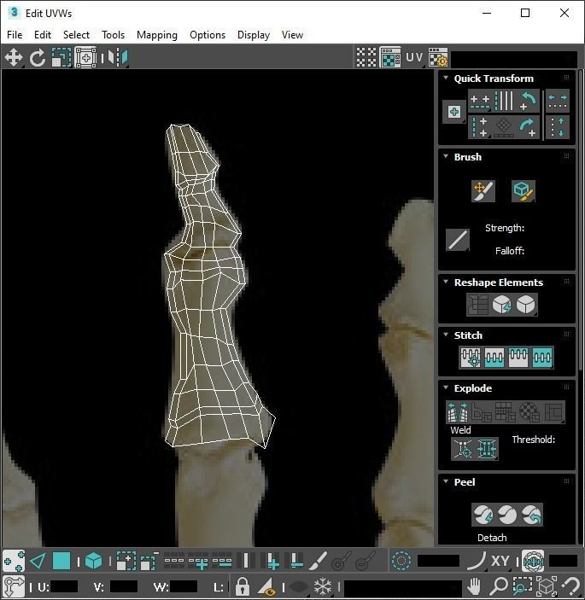The image size is (585, 600).
Task: Collapse the Reshape Elements rollout
Action: pyautogui.click(x=446, y=282)
